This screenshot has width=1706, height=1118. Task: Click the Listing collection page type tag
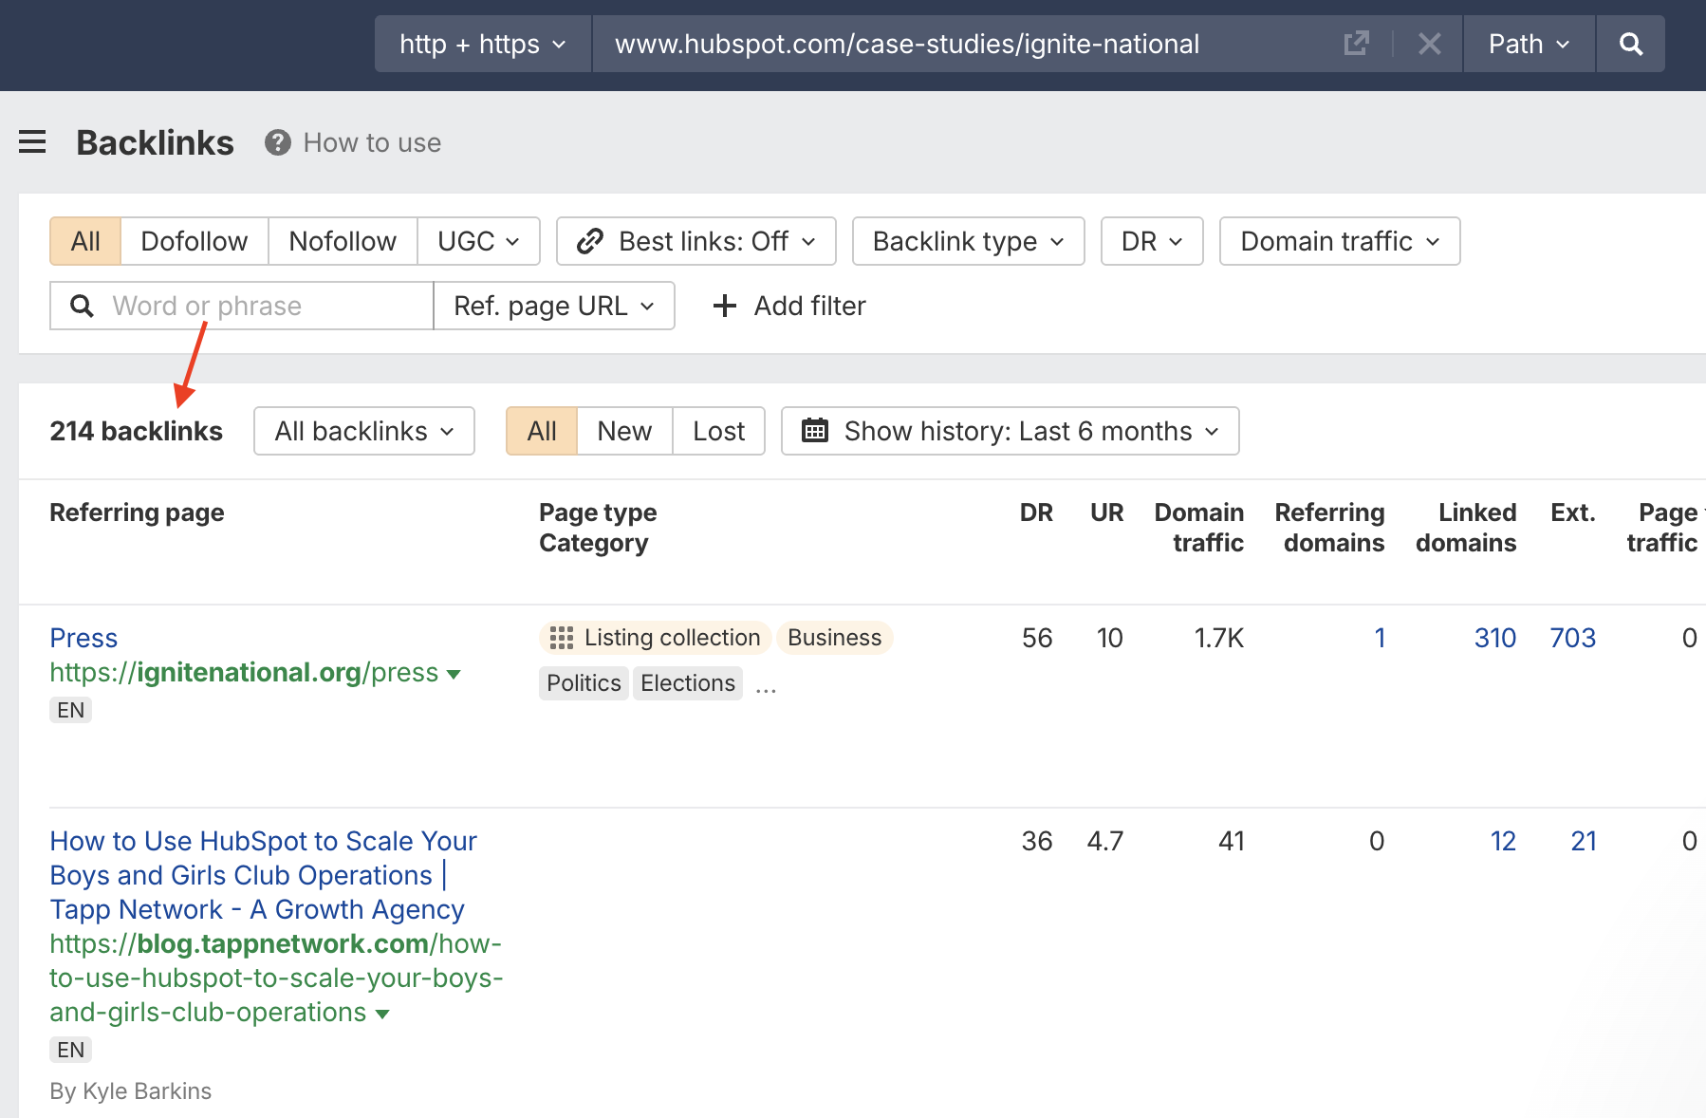(x=656, y=638)
